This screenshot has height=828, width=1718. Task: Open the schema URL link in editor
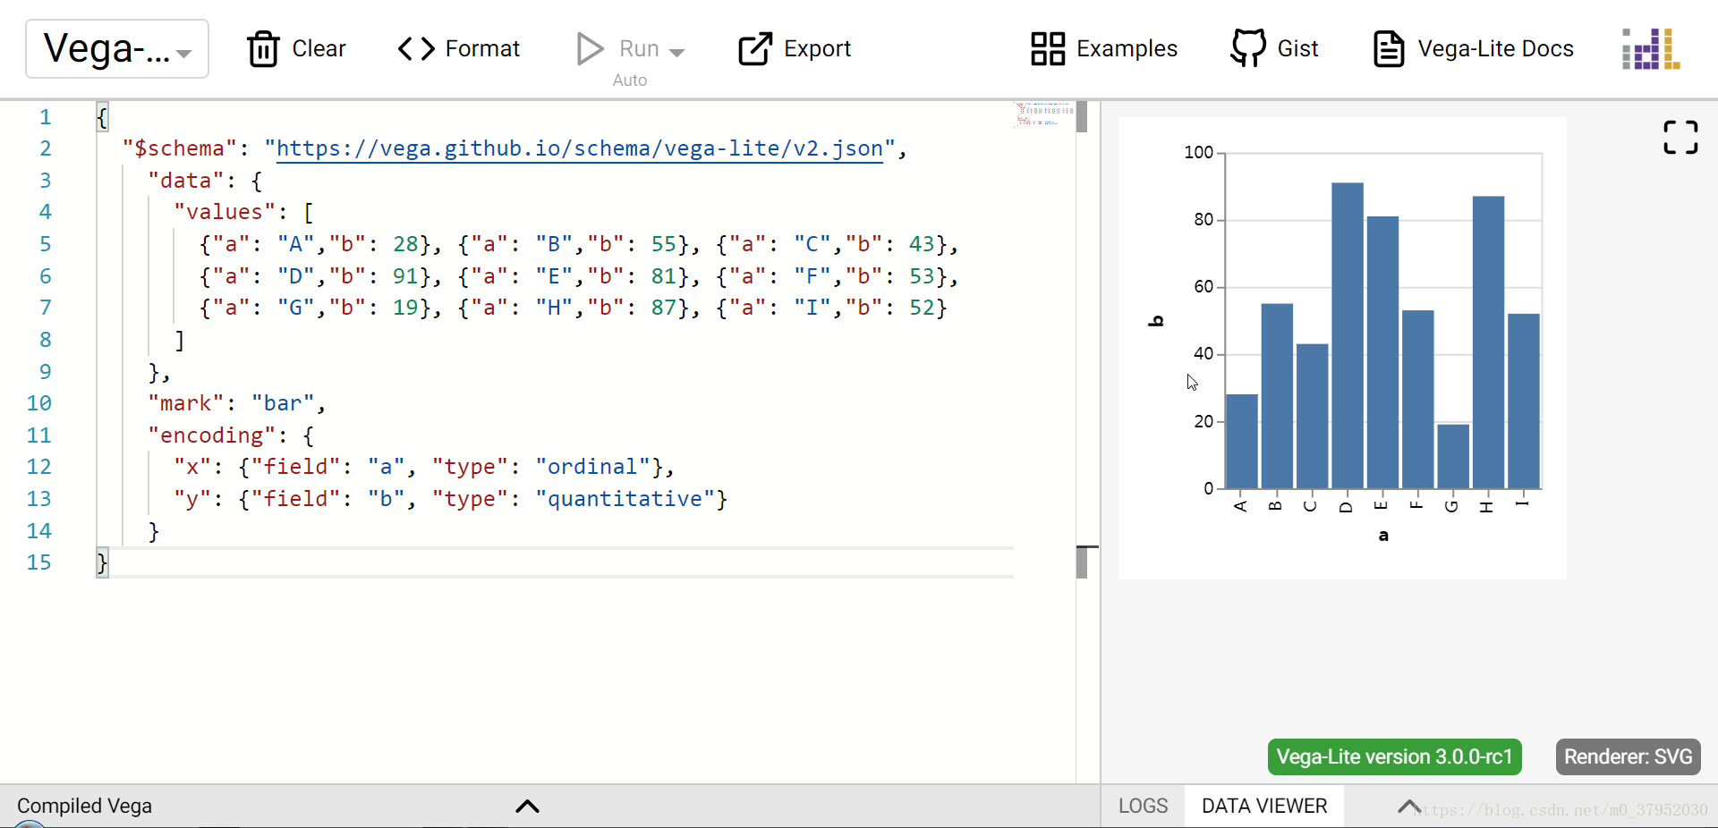580,148
